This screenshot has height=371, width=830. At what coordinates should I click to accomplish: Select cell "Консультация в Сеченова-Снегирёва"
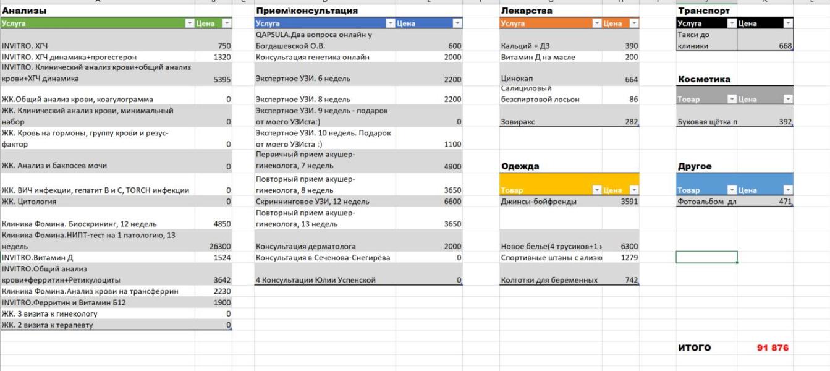click(x=325, y=257)
